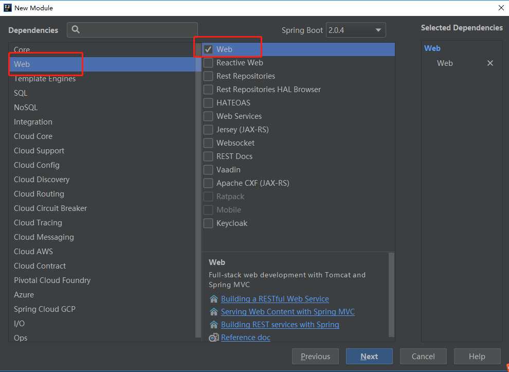Select the Cloud Contract category
Viewport: 509px width, 372px height.
tap(102, 266)
